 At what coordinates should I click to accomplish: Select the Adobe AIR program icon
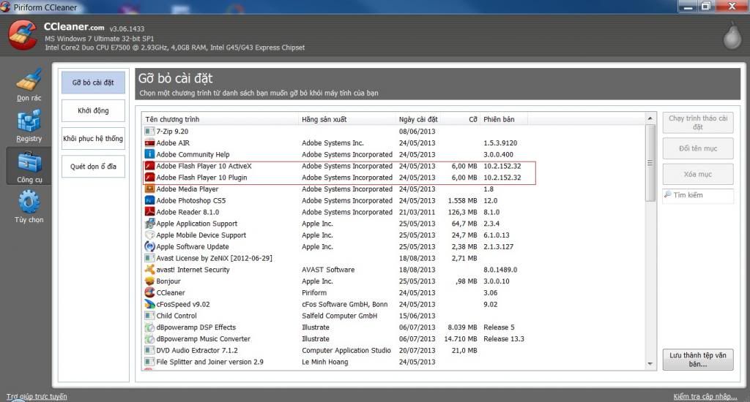pos(149,143)
